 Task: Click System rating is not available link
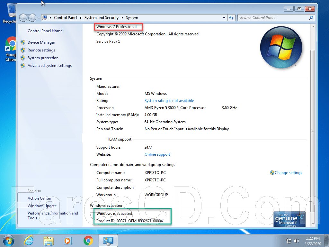tap(169, 101)
